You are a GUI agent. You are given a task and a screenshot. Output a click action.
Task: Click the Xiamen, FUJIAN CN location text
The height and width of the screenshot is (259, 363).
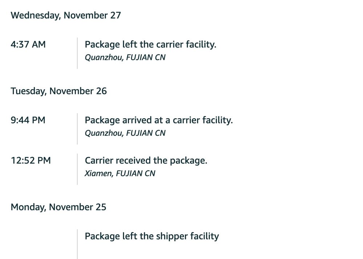[120, 173]
